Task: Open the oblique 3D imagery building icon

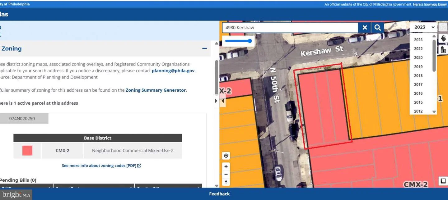Action: (x=443, y=39)
